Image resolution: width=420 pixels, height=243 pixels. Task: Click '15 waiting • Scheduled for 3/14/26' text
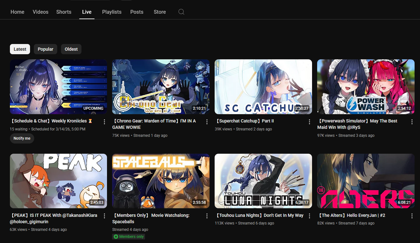pos(48,129)
